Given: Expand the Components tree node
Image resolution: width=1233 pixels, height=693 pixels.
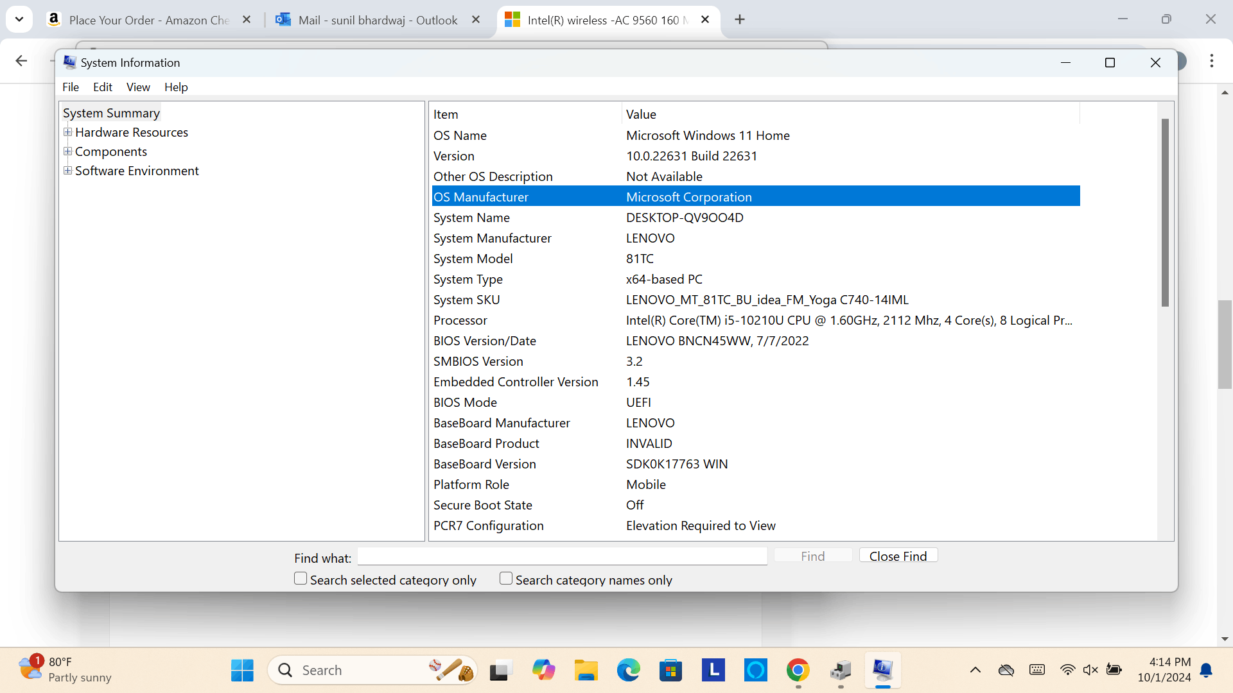Looking at the screenshot, I should [x=67, y=151].
